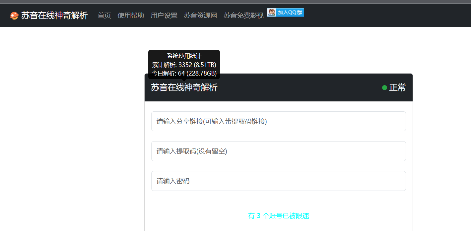The image size is (471, 231).
Task: Click the orange planet logo icon
Action: pyautogui.click(x=14, y=16)
